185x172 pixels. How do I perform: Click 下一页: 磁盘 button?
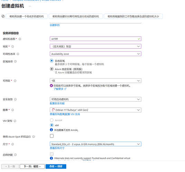(x=32, y=166)
